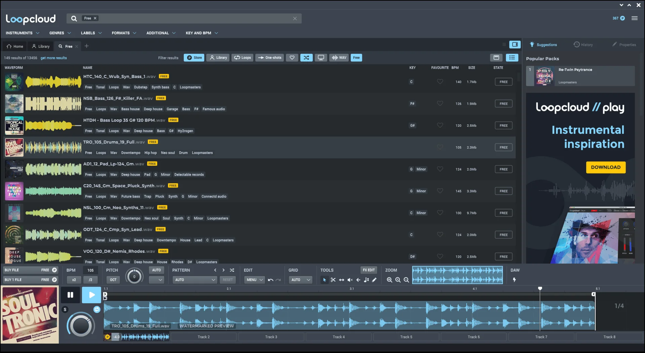Viewport: 645px width, 353px height.
Task: Toggle the One-shots filter
Action: click(x=270, y=57)
